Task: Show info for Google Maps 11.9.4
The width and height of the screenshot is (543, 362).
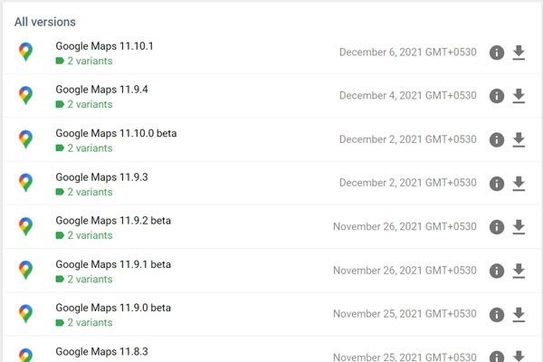Action: tap(497, 96)
